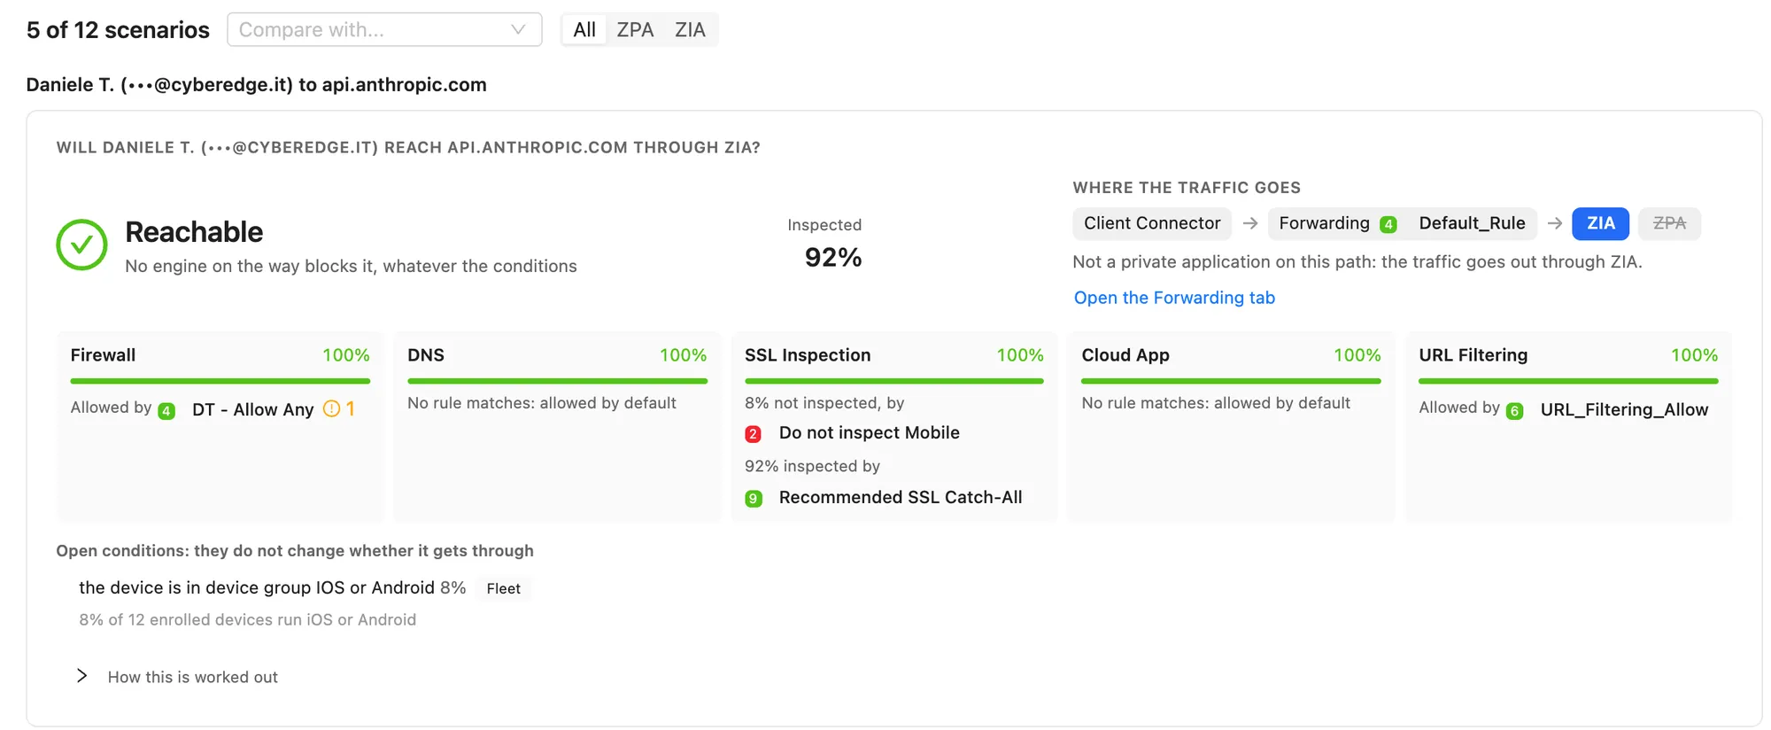Click the orange warning icon beside DT - Allow Any
Viewport: 1771px width, 730px height.
331,408
